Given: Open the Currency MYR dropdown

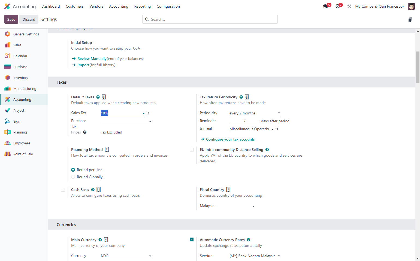Looking at the screenshot, I should pos(126,256).
